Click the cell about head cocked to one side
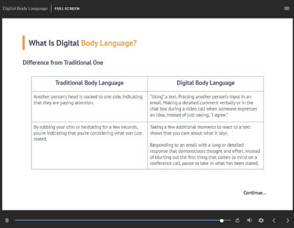The height and width of the screenshot is (228, 294). coord(89,100)
